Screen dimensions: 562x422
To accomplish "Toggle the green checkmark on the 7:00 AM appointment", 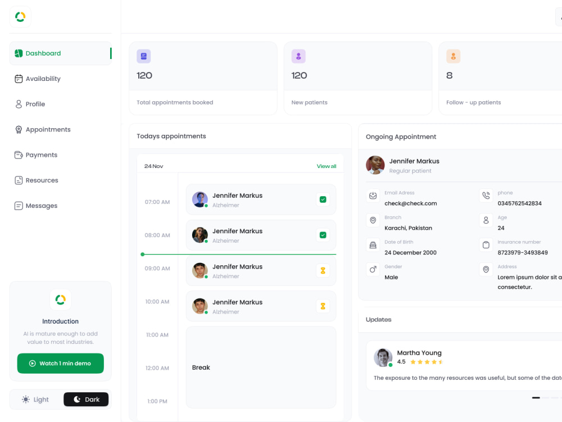I will coord(323,199).
